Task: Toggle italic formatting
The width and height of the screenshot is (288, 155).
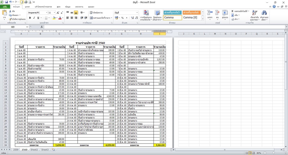Action: pyautogui.click(x=34, y=18)
